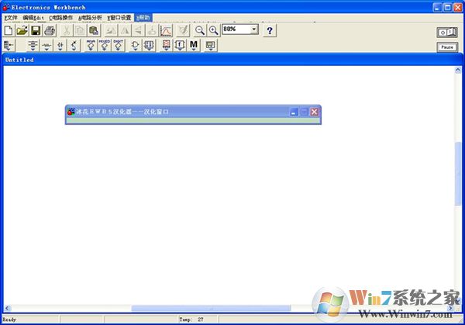Click the Temp: 27 status entry
Image resolution: width=465 pixels, height=325 pixels.
coord(191,320)
